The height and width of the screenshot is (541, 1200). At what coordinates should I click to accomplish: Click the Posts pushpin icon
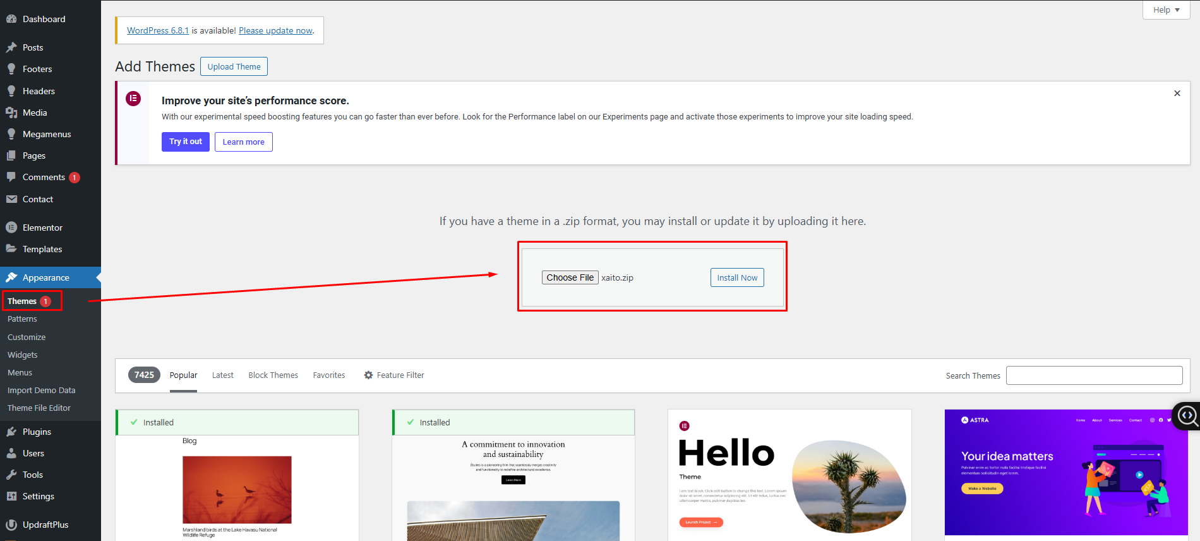(x=11, y=47)
